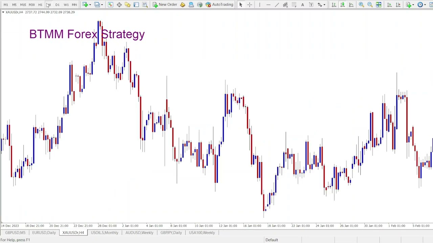
Task: Click the 1 Feb 01:00 time label
Action: click(x=397, y=226)
